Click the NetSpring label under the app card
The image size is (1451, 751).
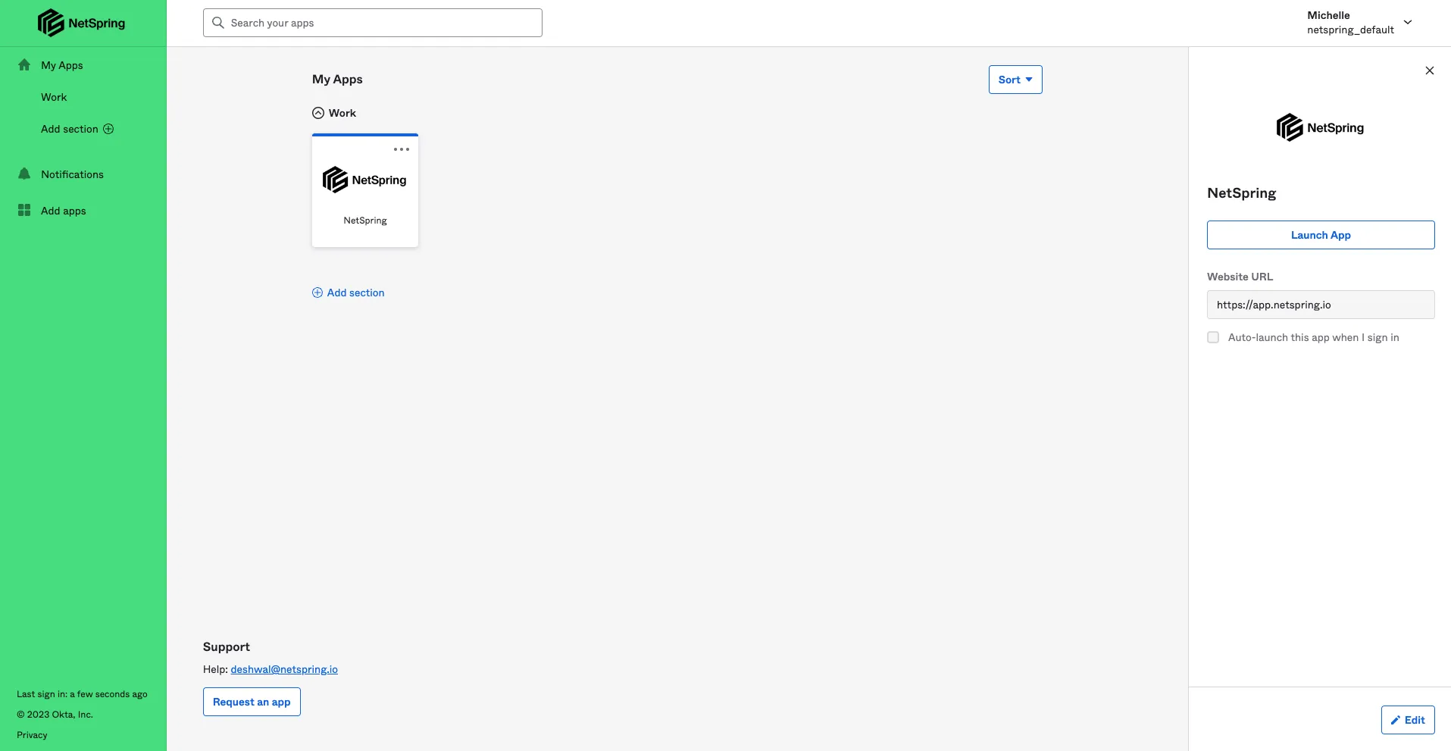pyautogui.click(x=365, y=221)
